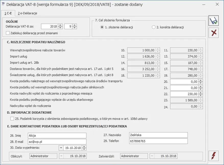The width and height of the screenshot is (224, 165).
Task: Tick checkbox 25 about art. 108d reduction
Action: 12,119
